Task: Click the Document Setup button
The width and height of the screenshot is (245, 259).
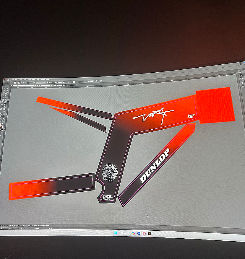Action: click(x=82, y=82)
